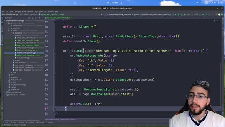Expand the entity folder
The image size is (225, 127).
pyautogui.click(x=13, y=35)
